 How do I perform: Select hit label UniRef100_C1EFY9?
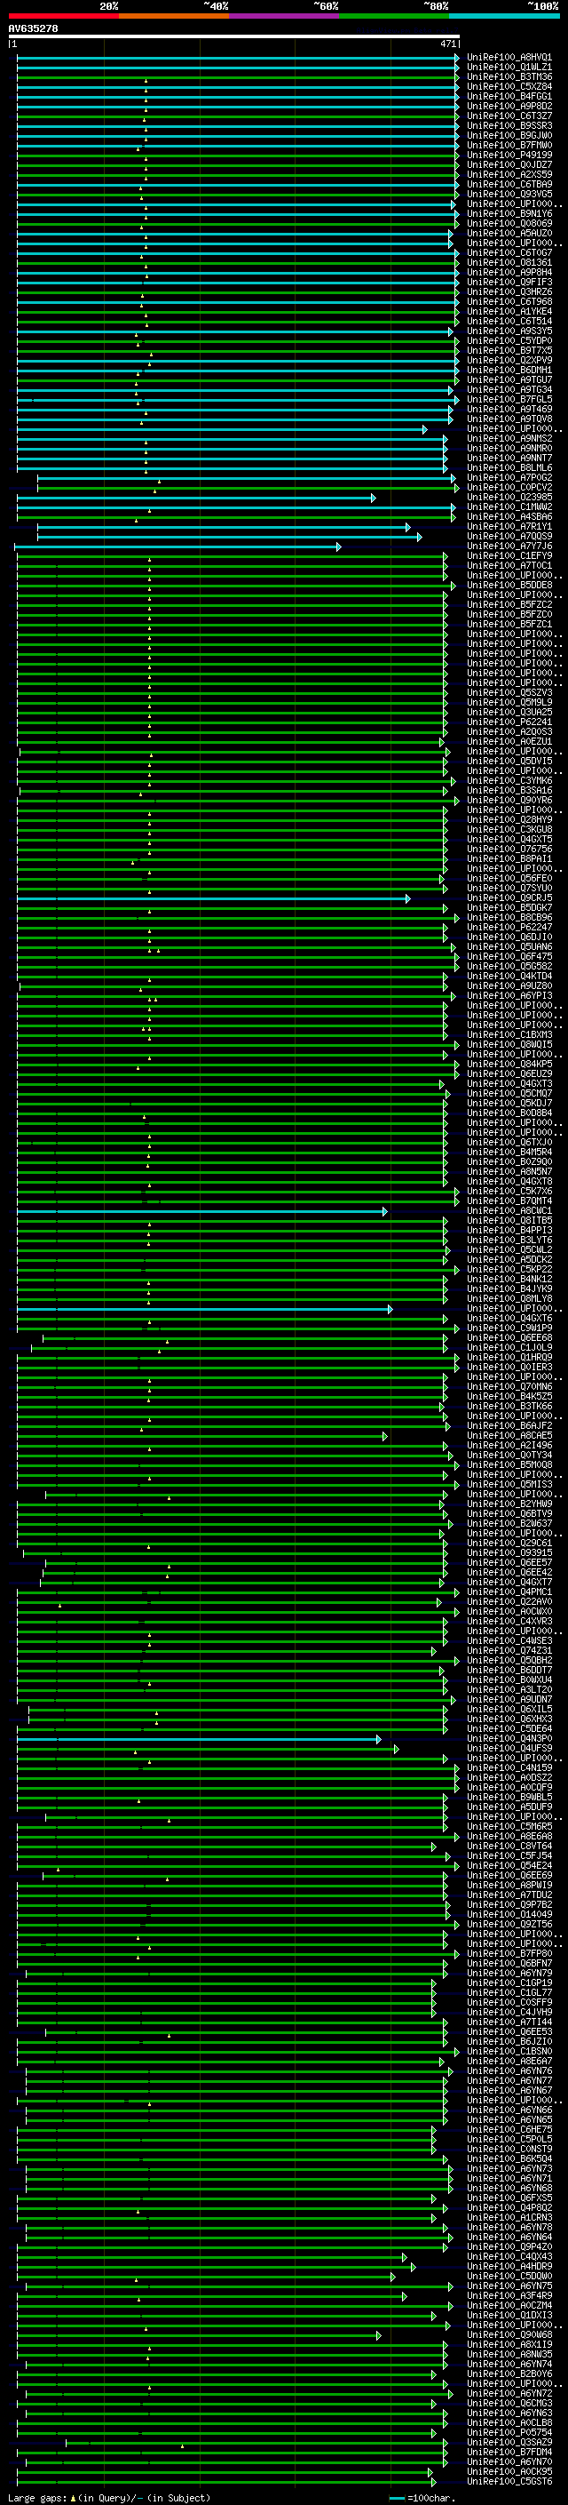pos(509,556)
